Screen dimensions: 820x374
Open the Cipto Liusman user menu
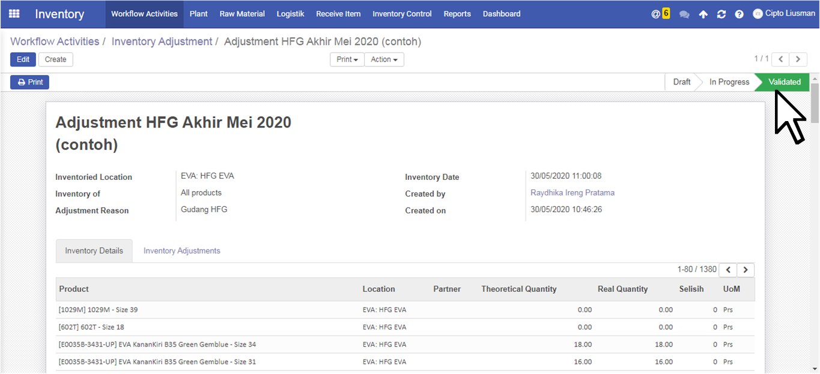[x=784, y=14]
